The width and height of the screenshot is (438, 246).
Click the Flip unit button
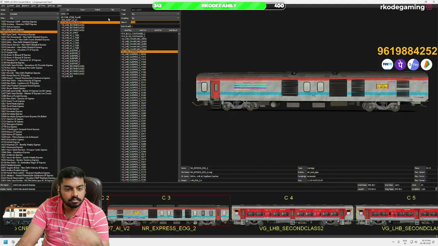(x=113, y=10)
